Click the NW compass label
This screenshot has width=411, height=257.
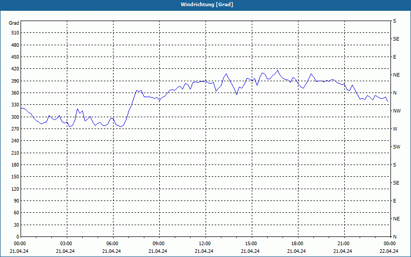click(397, 111)
